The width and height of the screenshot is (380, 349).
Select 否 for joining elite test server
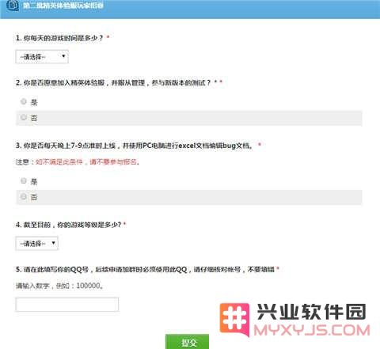click(x=24, y=117)
